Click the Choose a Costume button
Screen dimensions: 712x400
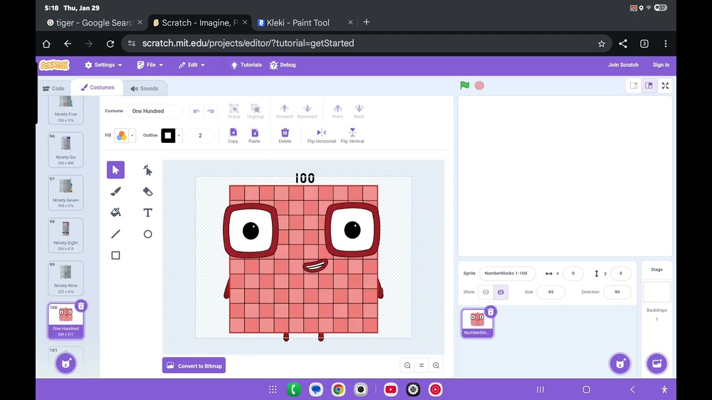pos(66,363)
